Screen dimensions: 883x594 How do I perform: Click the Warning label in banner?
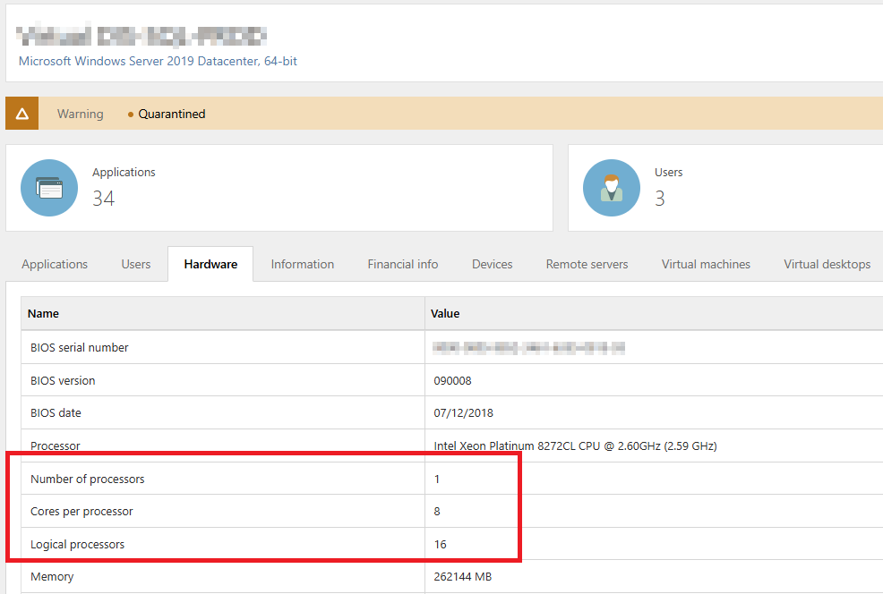(81, 115)
